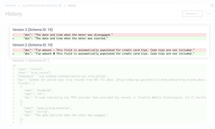This screenshot has height=129, width=215.
Task: Click the chevron before history breadcrumb
Action: tap(65, 5)
